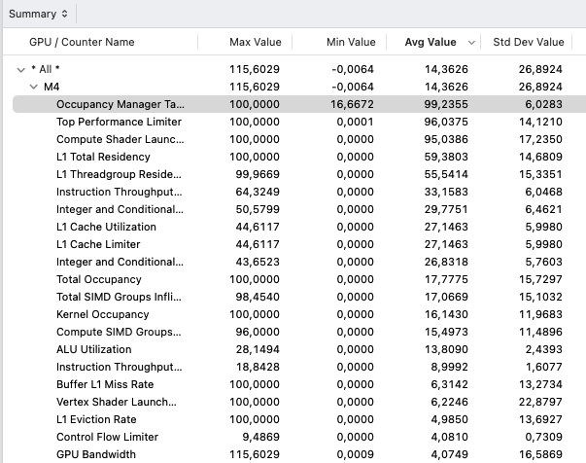Screen dimensions: 586x463
Task: Click Min Value 0,0009 of GPU Bandwidth
Action: [x=355, y=454]
